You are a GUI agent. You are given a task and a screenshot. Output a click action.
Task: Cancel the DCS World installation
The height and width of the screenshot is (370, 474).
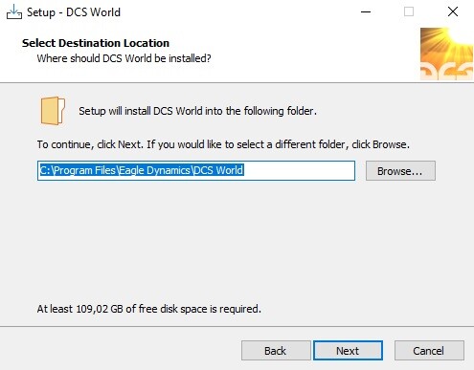429,351
